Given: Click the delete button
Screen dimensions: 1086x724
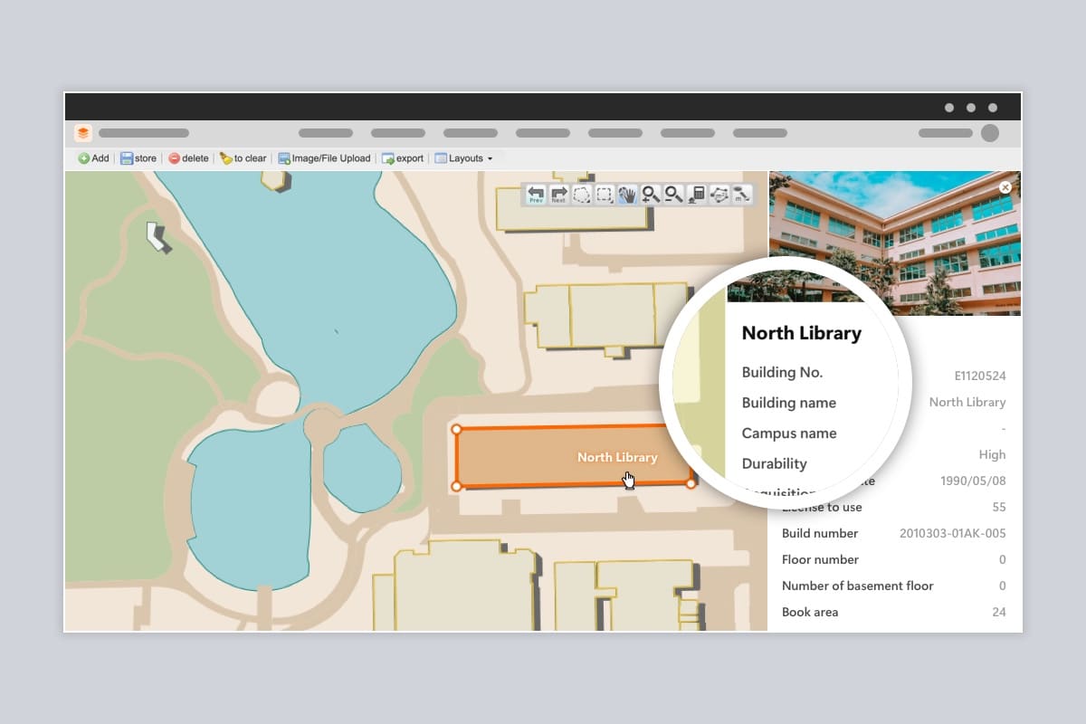Looking at the screenshot, I should 188,158.
